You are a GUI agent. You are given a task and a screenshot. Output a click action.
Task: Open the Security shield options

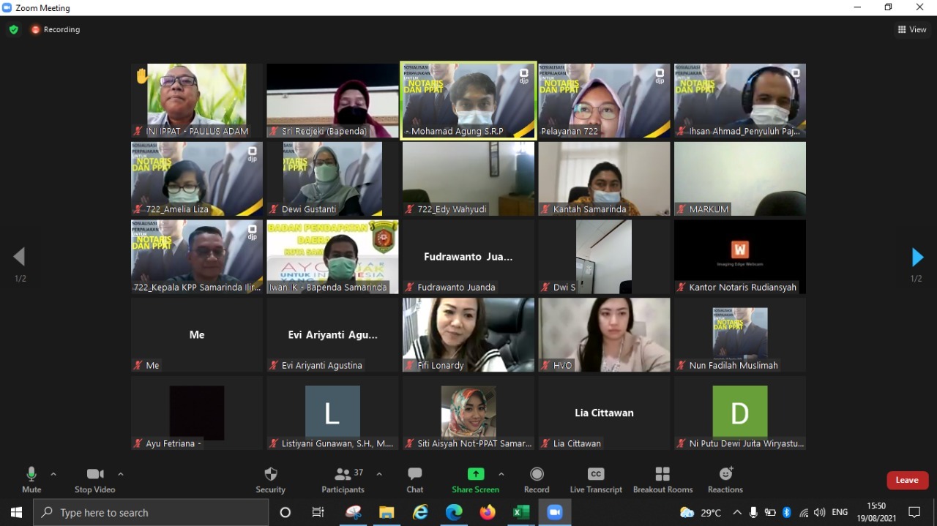coord(270,479)
